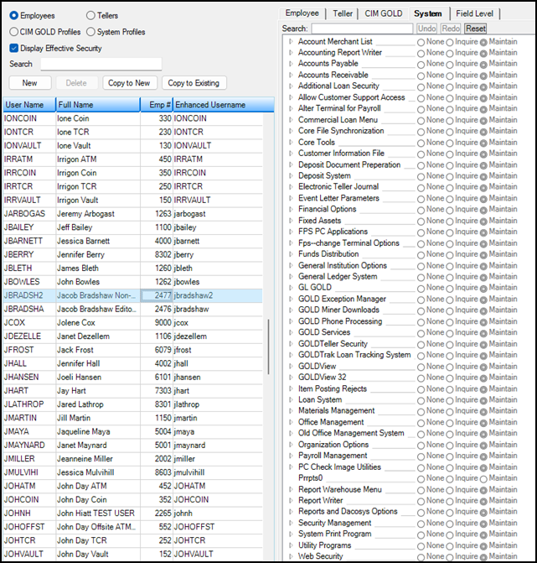Click the Copy to Existing button

[194, 83]
